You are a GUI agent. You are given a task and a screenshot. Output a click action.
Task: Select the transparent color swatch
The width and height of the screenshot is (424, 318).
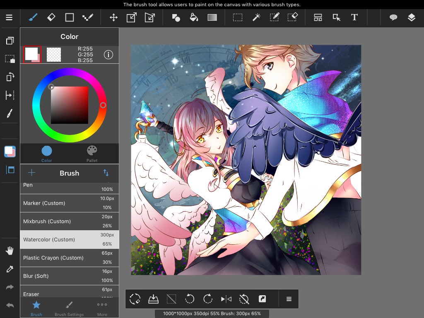tap(54, 55)
